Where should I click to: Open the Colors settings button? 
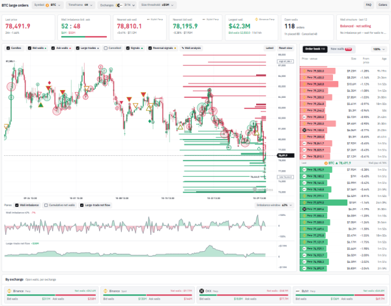pyautogui.click(x=383, y=5)
